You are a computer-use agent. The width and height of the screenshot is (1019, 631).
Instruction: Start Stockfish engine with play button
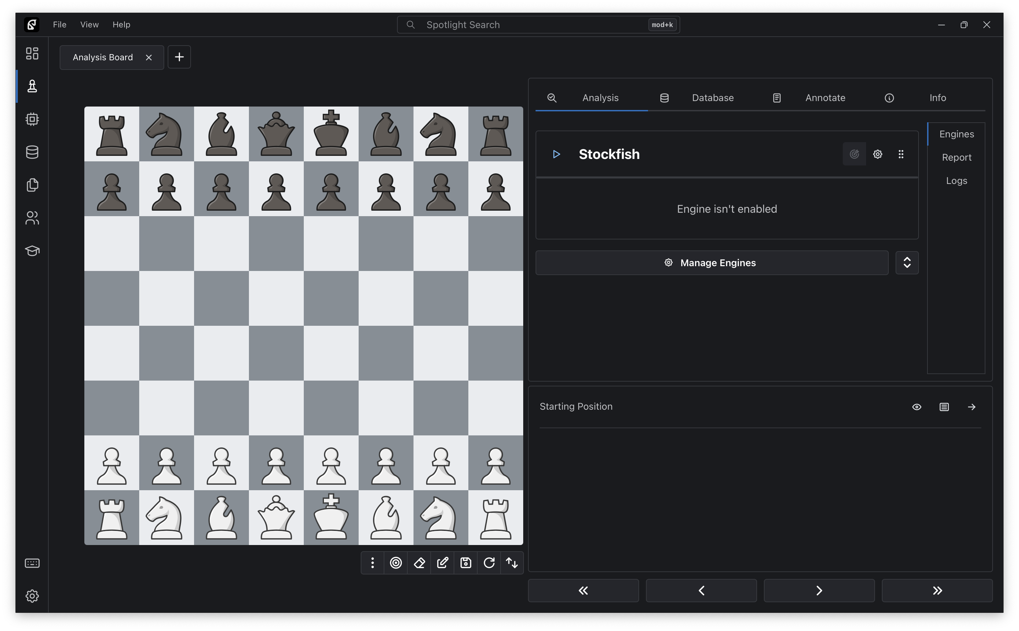pyautogui.click(x=556, y=154)
